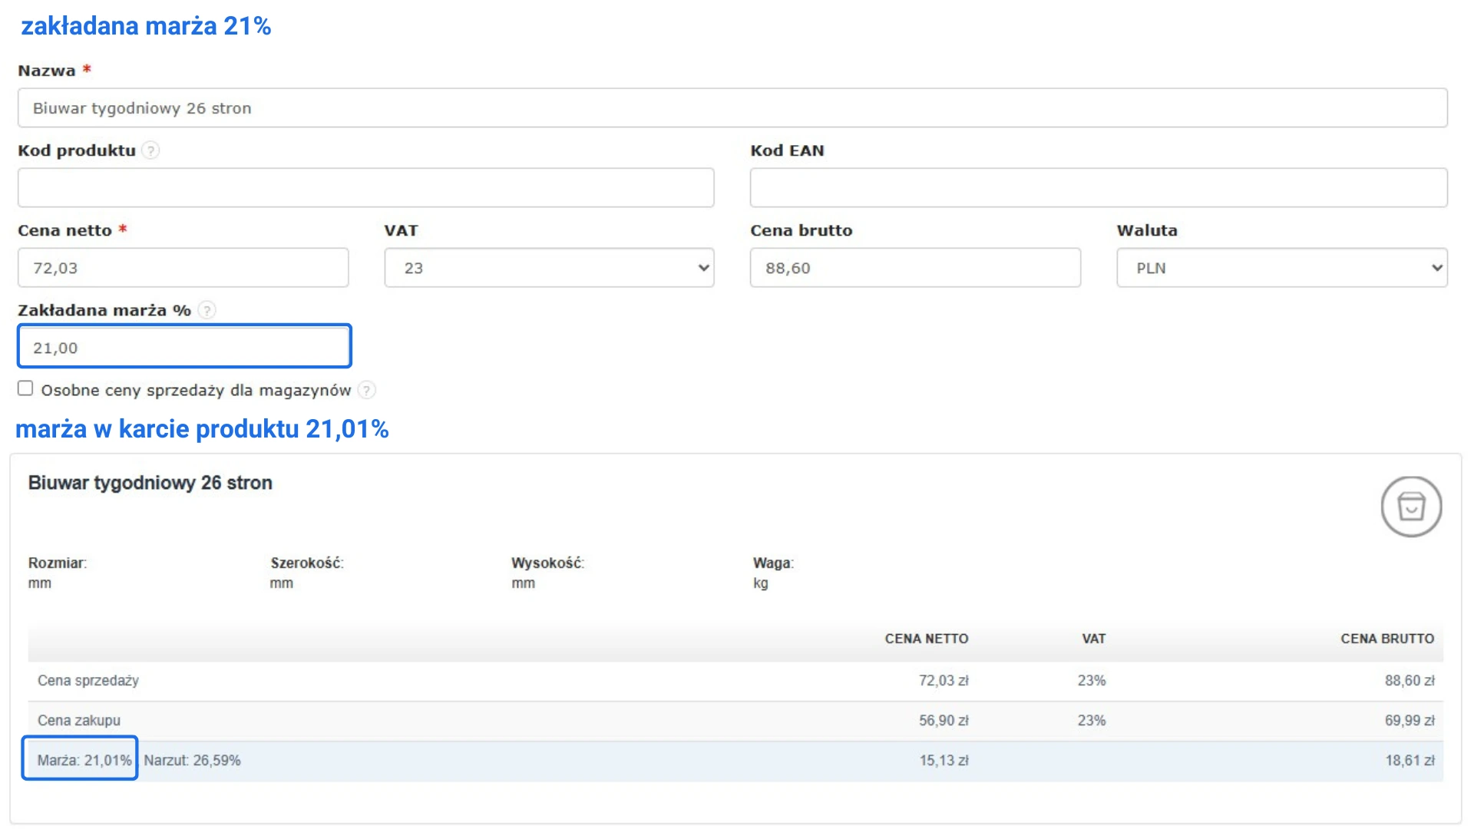Focus the Kod produktu text field
Viewport: 1474px width, 829px height.
click(365, 188)
